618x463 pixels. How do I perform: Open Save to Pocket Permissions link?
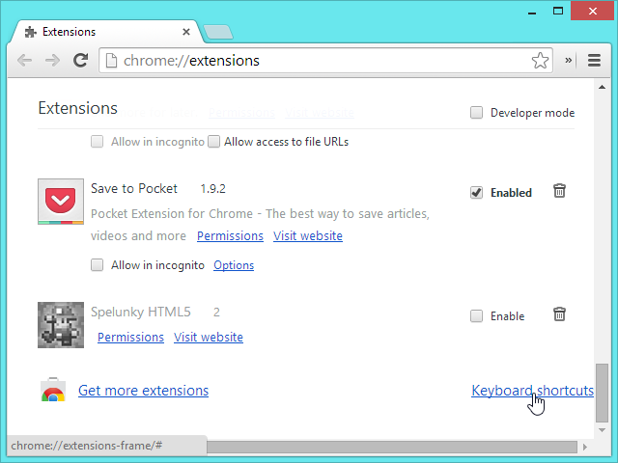click(x=230, y=235)
